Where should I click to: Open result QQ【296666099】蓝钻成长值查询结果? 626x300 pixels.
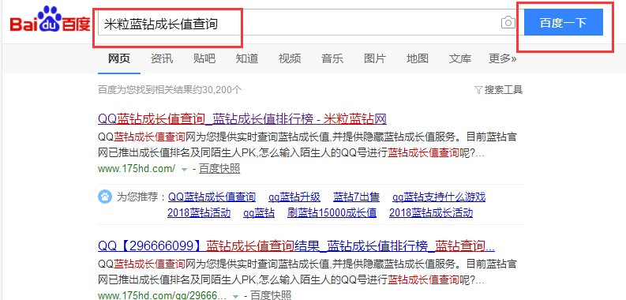pyautogui.click(x=296, y=246)
